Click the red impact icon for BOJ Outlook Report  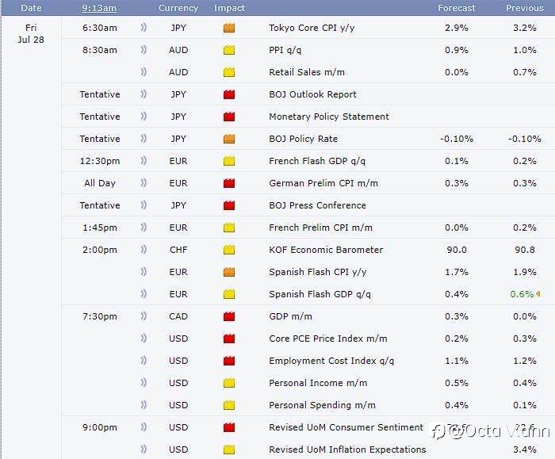pyautogui.click(x=229, y=94)
